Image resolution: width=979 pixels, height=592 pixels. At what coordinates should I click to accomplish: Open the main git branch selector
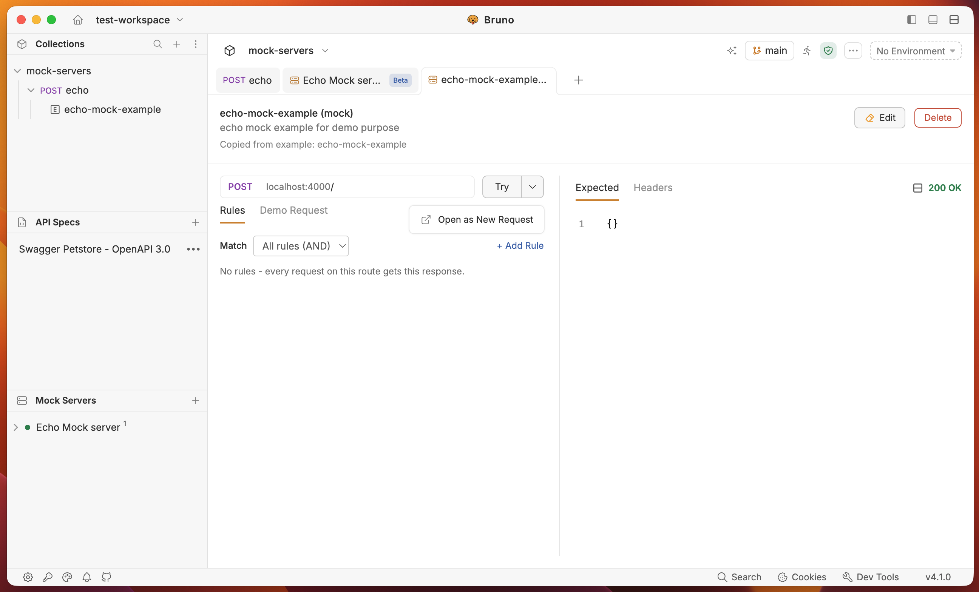[769, 51]
